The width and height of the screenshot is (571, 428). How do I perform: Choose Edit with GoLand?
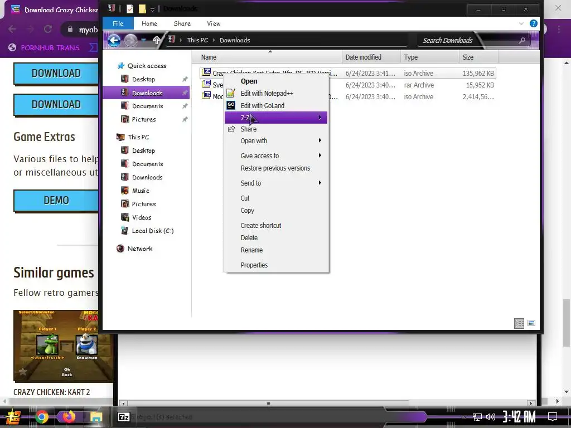(x=262, y=105)
